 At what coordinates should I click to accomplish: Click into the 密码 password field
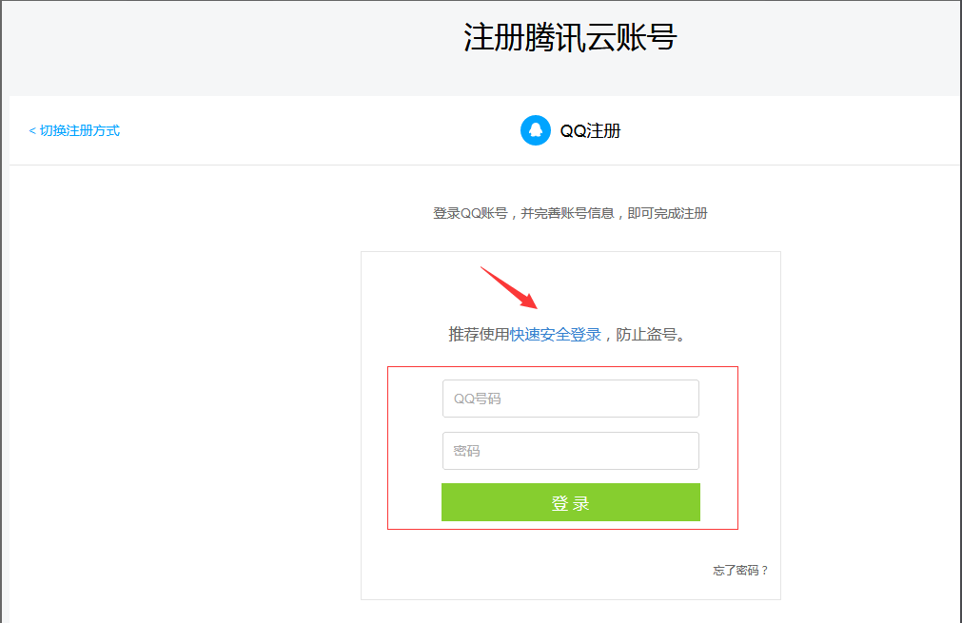click(x=571, y=451)
